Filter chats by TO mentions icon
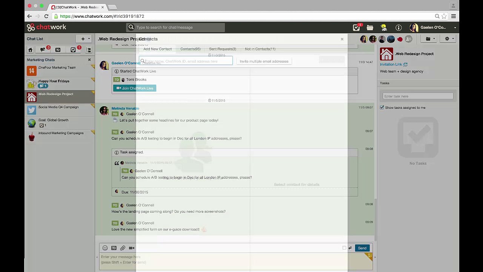483x272 pixels. pyautogui.click(x=58, y=50)
